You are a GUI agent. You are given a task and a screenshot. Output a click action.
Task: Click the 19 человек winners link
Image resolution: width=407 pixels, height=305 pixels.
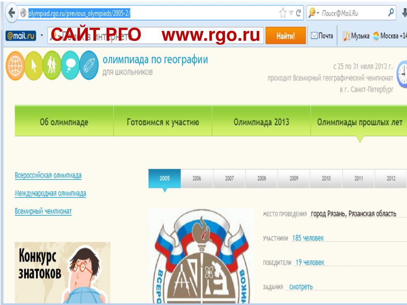[x=310, y=263]
